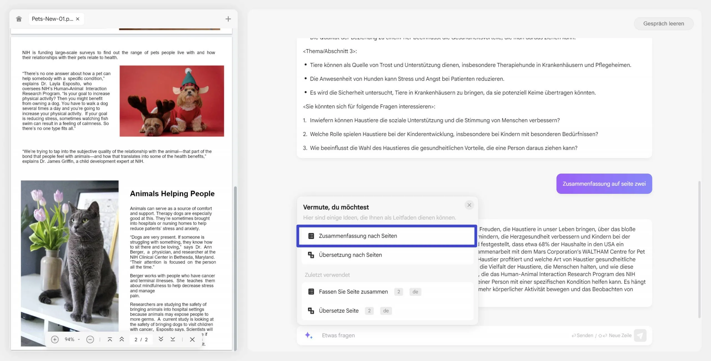711x361 pixels.
Task: Close the Pets-New-01 PDF tab
Action: tap(78, 19)
